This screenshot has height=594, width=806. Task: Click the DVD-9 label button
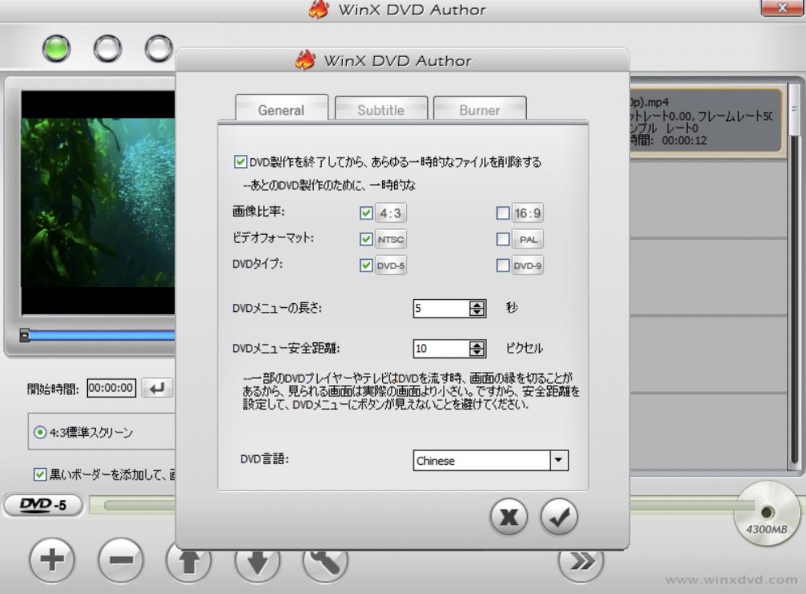point(527,265)
